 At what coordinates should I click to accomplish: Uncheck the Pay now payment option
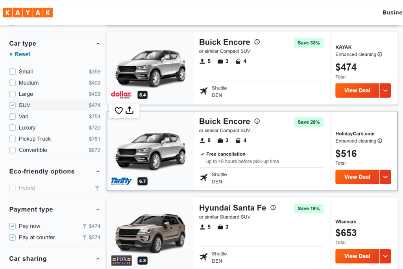click(12, 226)
